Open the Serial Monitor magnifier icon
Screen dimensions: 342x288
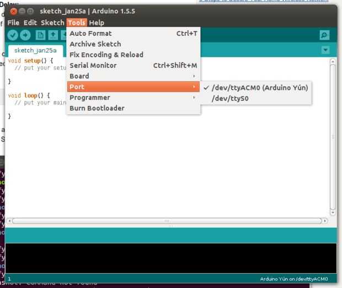(x=324, y=35)
